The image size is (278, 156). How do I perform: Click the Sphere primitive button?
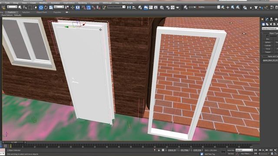[268, 42]
